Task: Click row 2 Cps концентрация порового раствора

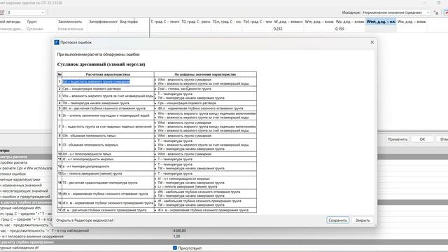Action: (92, 89)
